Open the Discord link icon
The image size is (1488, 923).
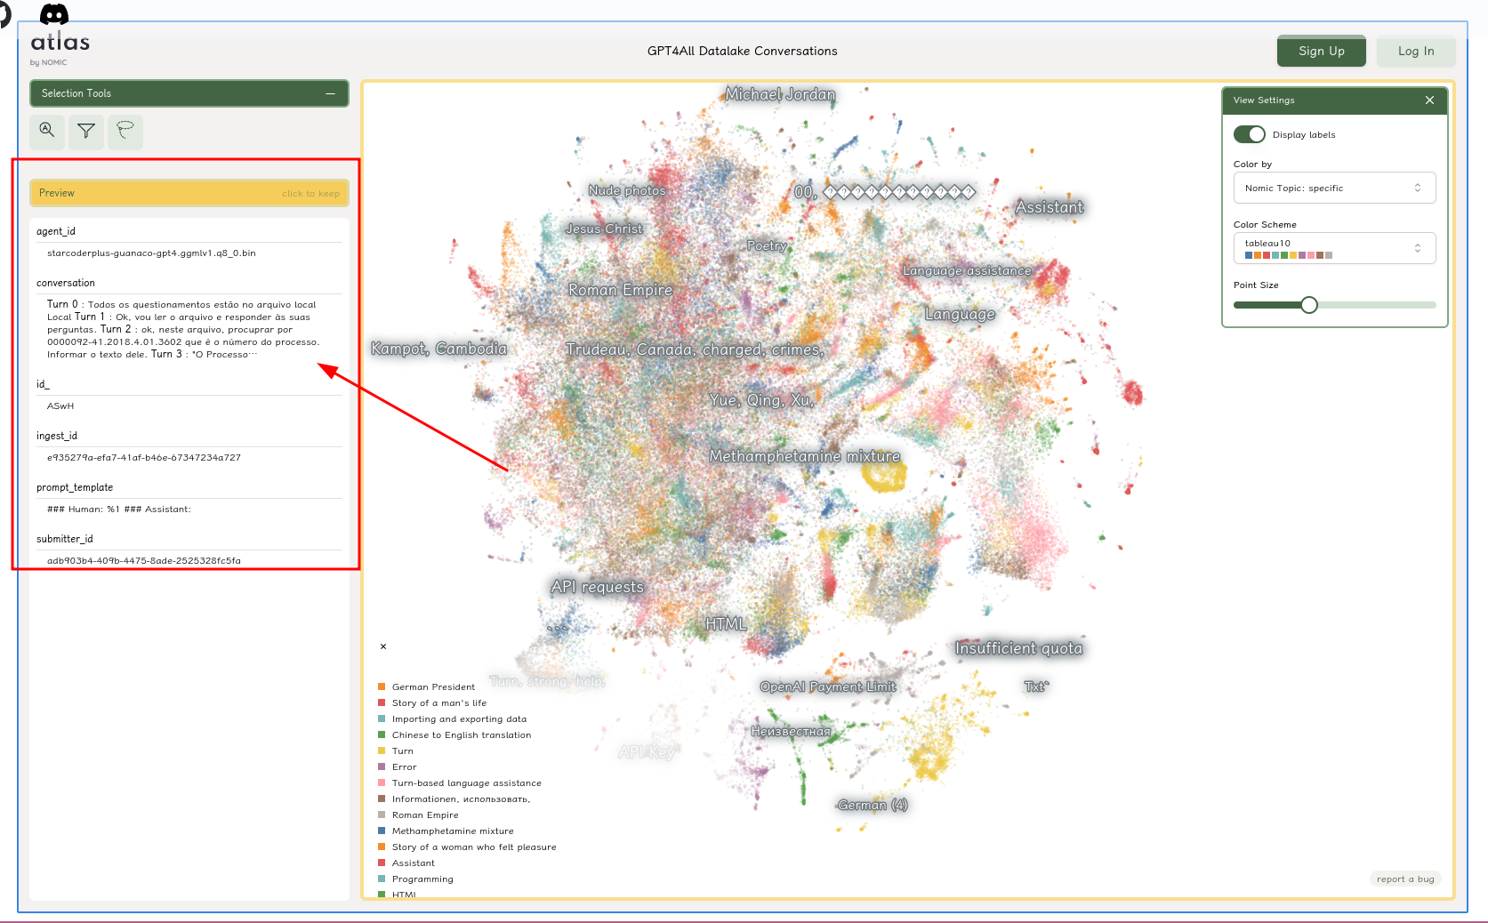54,13
